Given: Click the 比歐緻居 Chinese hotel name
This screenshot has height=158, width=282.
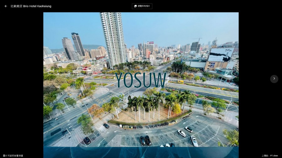Looking at the screenshot, I should [16, 6].
